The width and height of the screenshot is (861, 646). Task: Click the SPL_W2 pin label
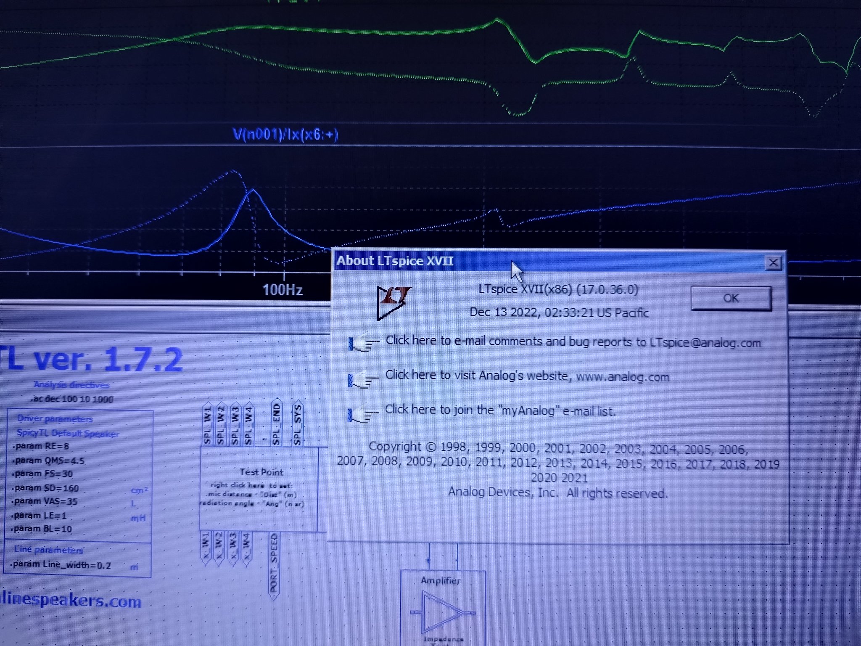coord(221,424)
